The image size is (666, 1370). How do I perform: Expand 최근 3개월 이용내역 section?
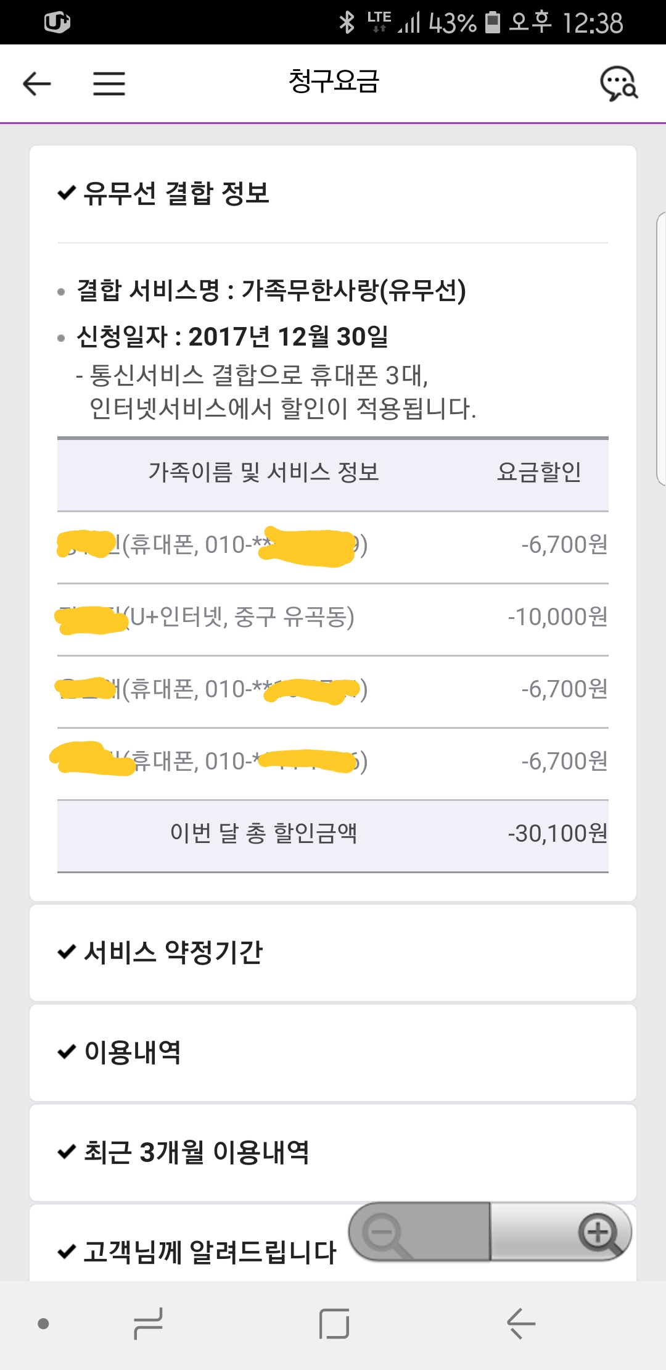196,1152
